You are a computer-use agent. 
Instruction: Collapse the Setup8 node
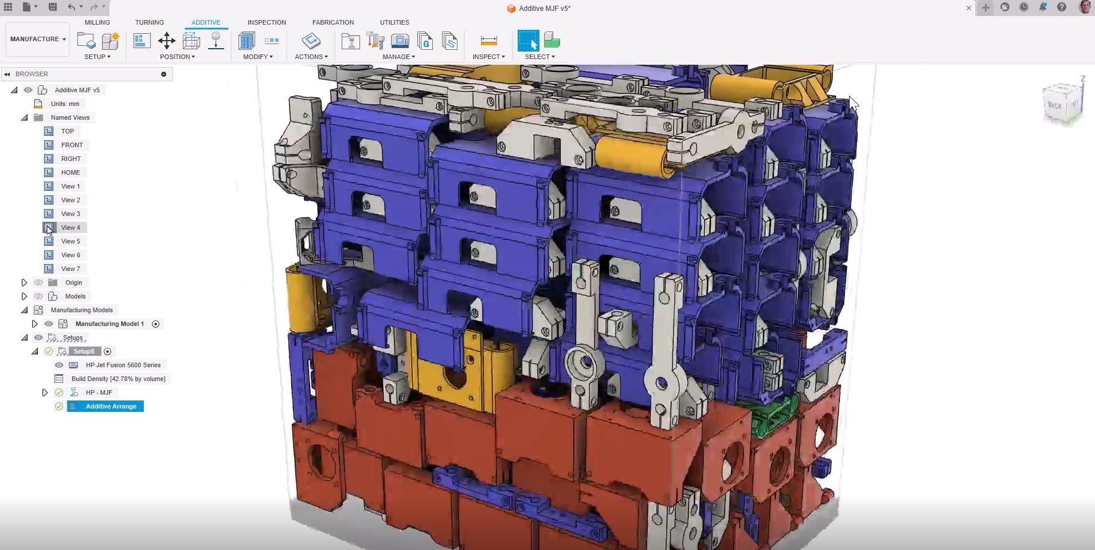[35, 351]
